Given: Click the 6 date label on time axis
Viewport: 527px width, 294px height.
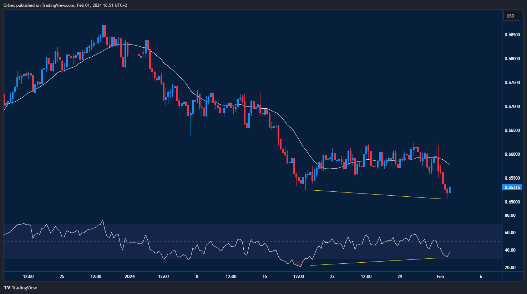Looking at the screenshot, I should point(481,277).
